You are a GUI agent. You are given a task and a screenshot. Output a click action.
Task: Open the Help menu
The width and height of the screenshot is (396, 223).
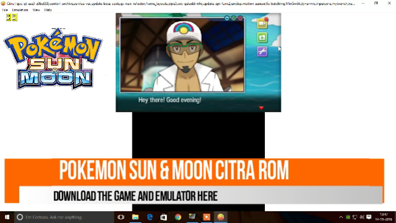pyautogui.click(x=48, y=10)
